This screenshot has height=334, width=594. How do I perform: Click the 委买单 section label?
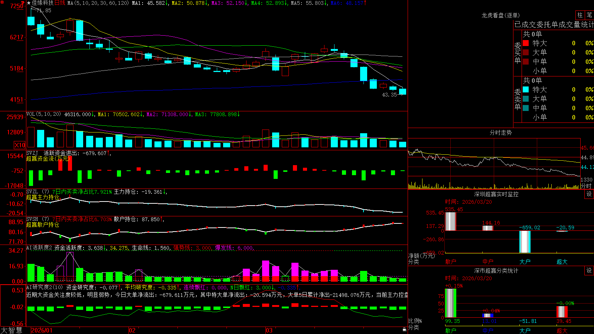[x=518, y=53]
